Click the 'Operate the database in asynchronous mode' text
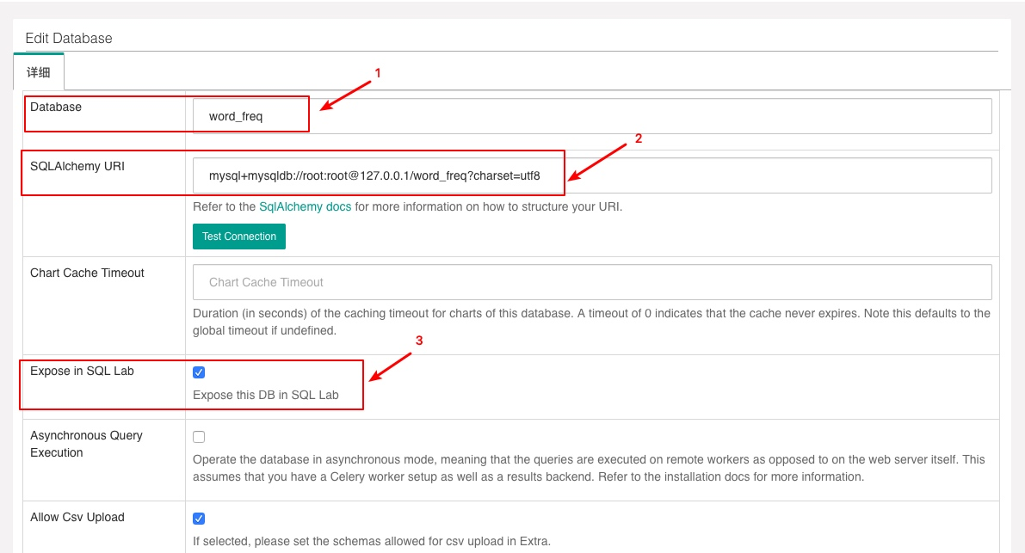 pyautogui.click(x=589, y=468)
